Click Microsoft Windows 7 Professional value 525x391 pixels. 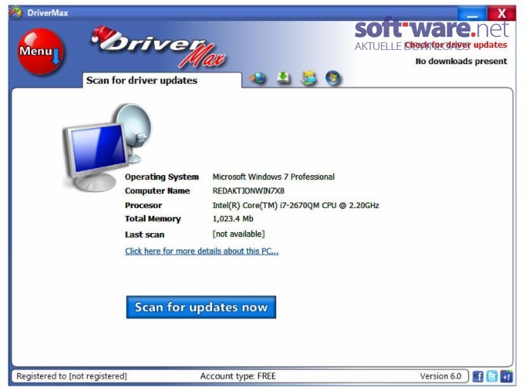click(x=274, y=177)
